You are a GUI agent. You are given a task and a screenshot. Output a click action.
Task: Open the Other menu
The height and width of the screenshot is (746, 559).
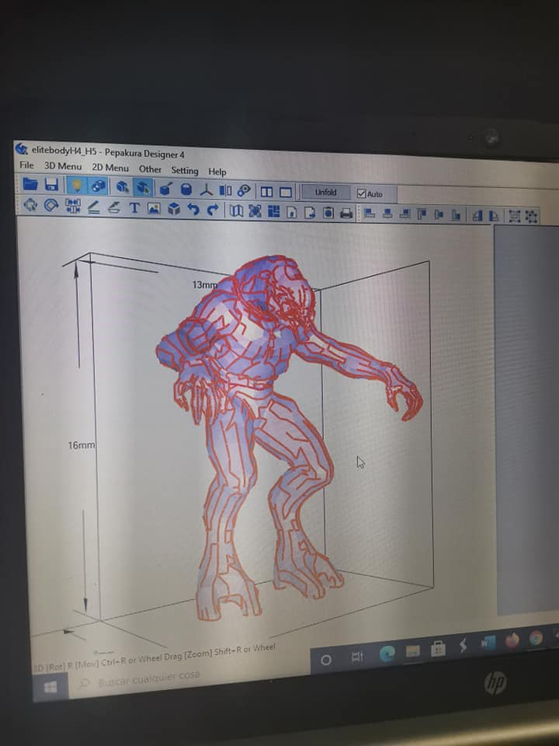click(150, 169)
